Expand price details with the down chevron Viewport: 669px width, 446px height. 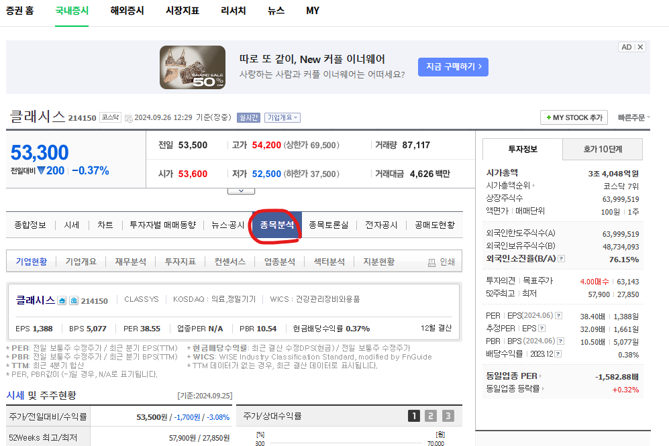(x=241, y=190)
